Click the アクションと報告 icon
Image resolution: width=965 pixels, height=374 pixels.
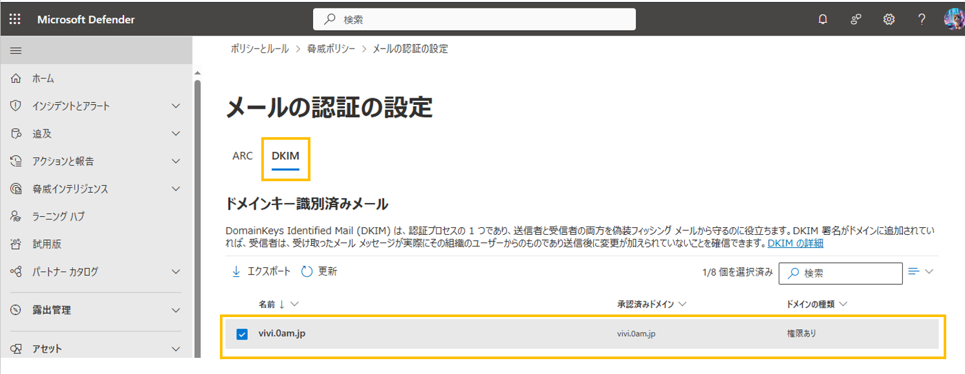pos(17,161)
